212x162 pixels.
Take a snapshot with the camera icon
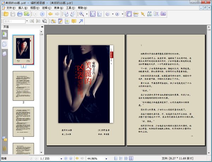[163, 14]
